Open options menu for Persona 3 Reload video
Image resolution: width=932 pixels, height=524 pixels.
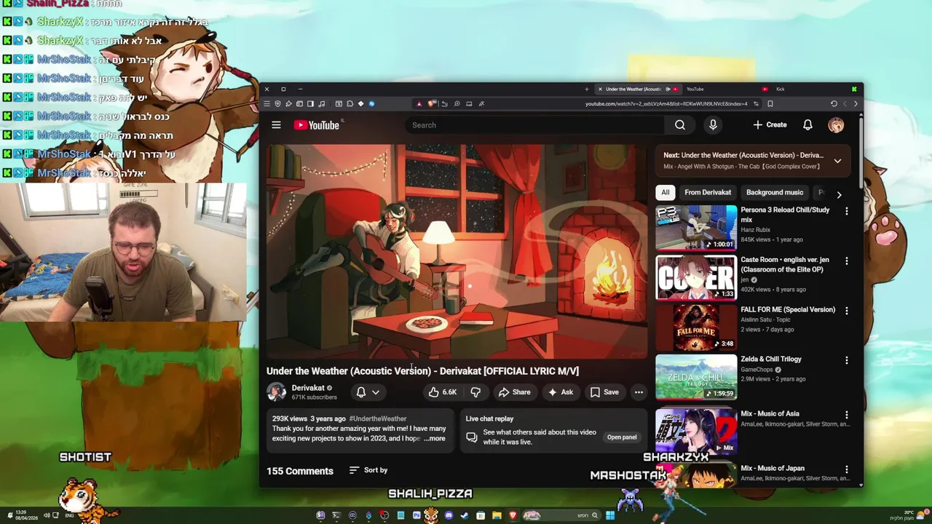coord(846,210)
